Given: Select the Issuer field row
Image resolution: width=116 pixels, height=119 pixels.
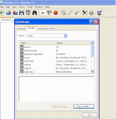Looking at the screenshot, I should pos(55,58).
